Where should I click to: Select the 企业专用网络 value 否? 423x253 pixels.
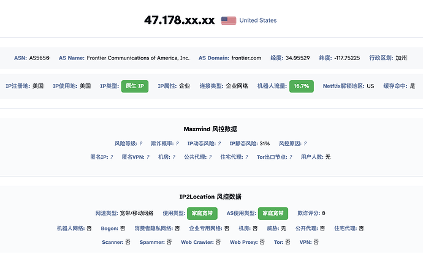(x=227, y=228)
